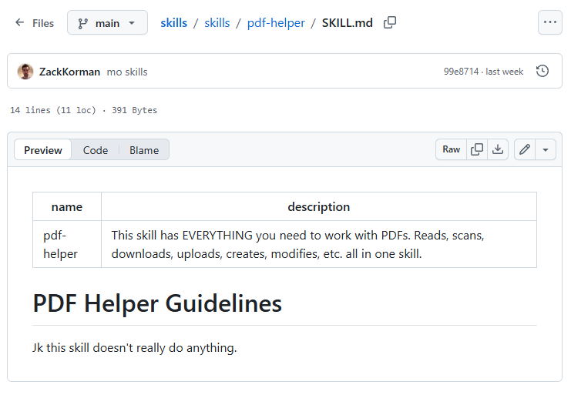571x395 pixels.
Task: Open the main branch dropdown
Action: point(107,22)
